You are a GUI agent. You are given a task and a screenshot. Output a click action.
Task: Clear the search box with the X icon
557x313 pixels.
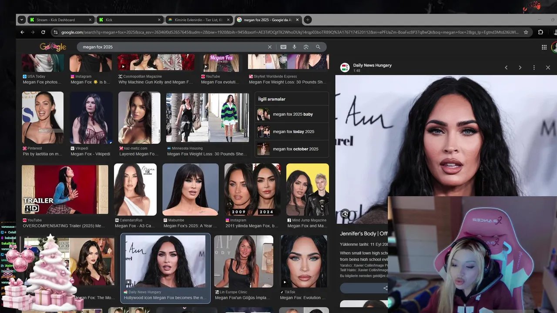269,47
